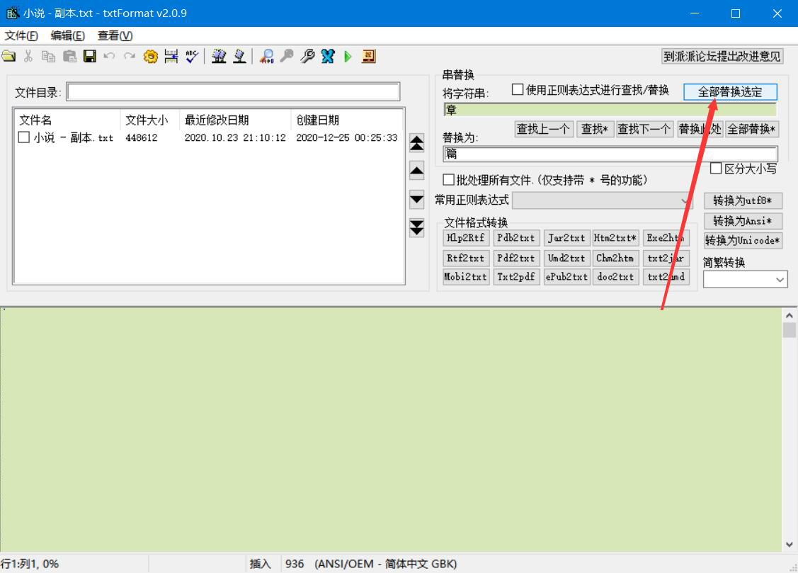Click the paste clipboard icon
This screenshot has height=573, width=798.
tap(69, 56)
